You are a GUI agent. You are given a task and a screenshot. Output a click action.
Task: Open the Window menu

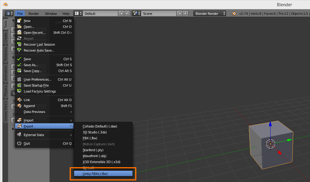51,13
